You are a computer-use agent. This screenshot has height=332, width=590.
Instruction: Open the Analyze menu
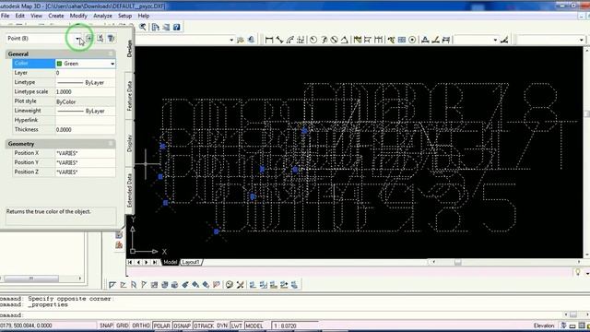coord(102,16)
